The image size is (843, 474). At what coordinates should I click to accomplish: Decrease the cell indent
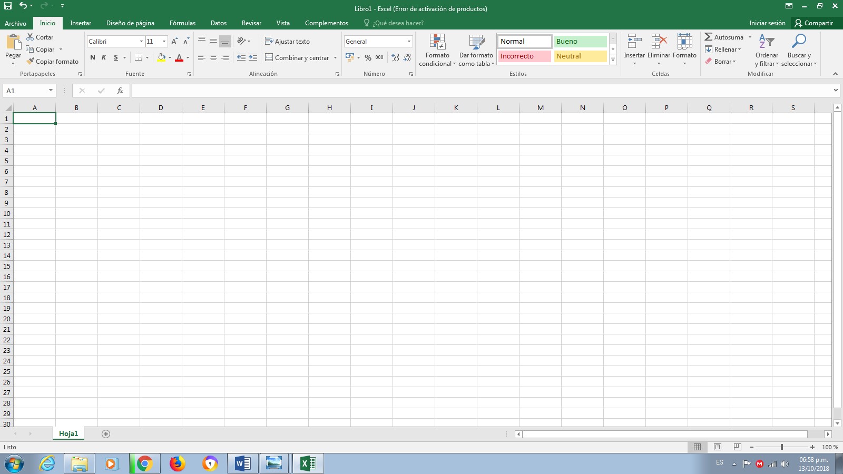(x=241, y=57)
